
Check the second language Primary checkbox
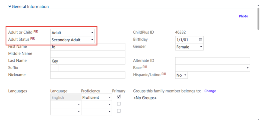coord(119,104)
